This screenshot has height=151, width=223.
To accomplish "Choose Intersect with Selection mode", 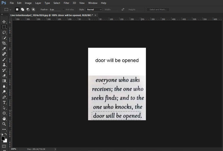I will (x=33, y=9).
